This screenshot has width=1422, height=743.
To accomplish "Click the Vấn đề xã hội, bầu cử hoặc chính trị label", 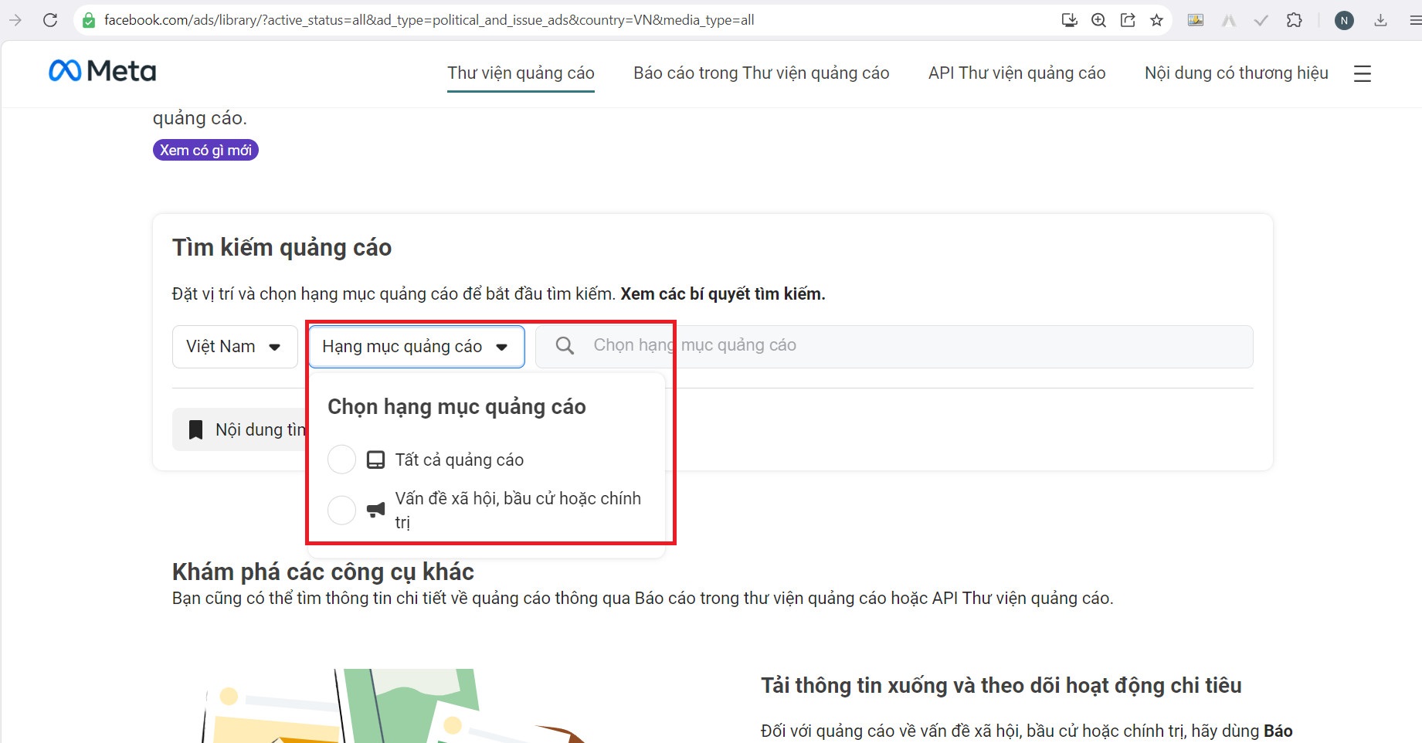I will (518, 510).
